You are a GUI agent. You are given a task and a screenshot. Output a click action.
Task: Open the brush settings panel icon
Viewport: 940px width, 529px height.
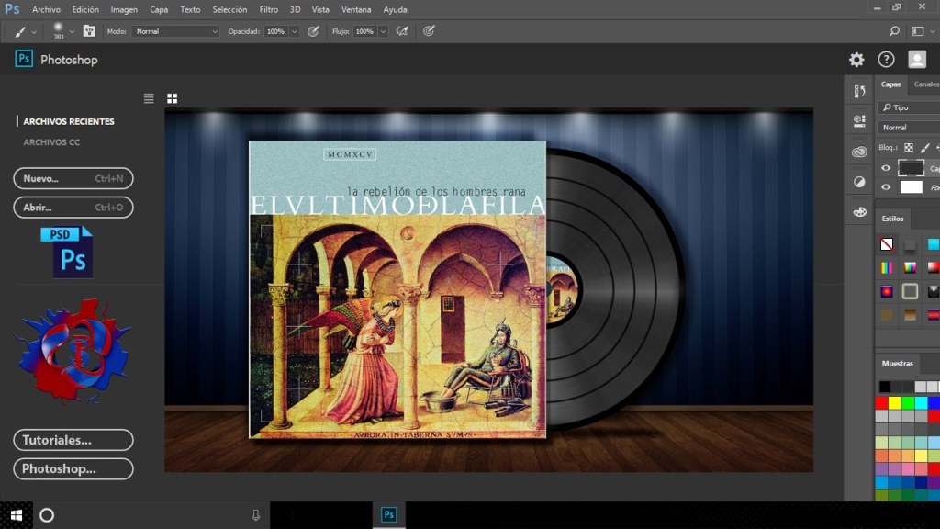(x=89, y=30)
